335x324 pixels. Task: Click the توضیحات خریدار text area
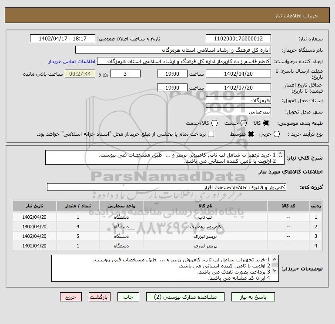pyautogui.click(x=165, y=268)
